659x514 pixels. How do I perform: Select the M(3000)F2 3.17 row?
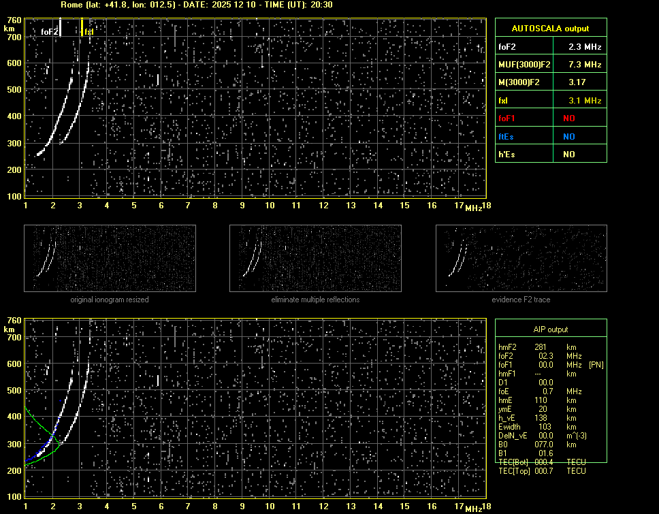click(x=550, y=82)
